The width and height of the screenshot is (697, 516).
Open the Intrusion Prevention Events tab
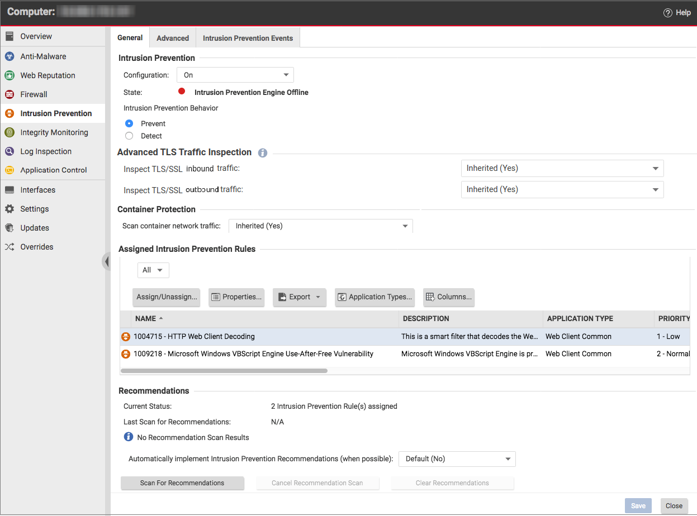click(248, 38)
